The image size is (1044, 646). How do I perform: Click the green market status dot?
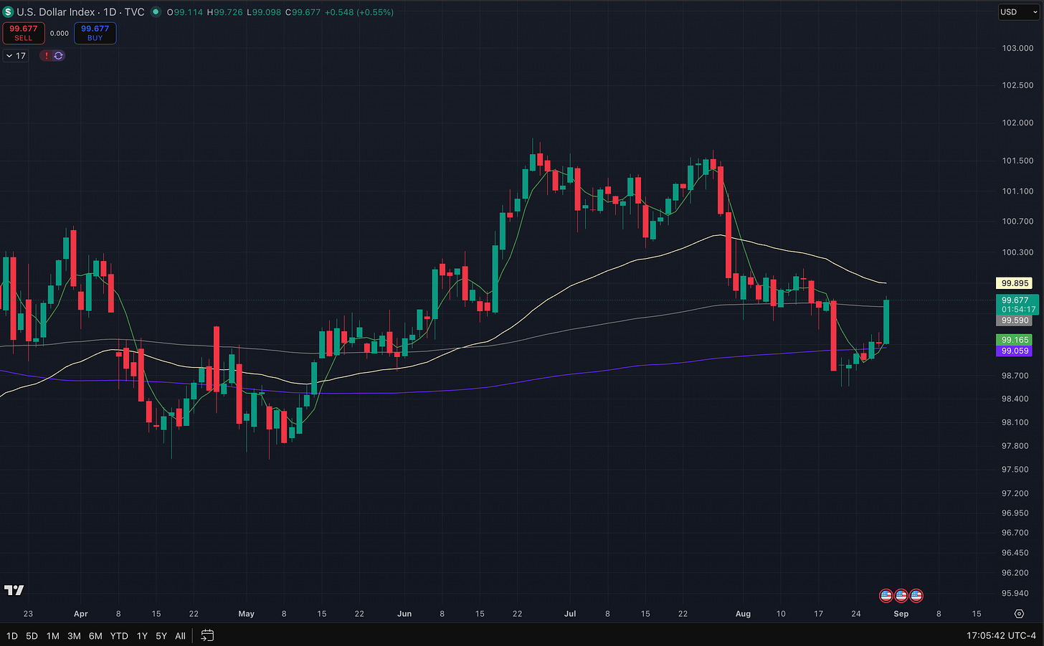point(156,12)
